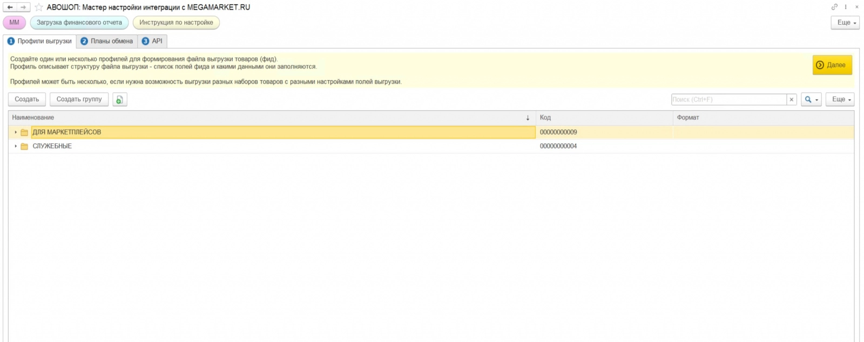Click the get-link chain icon
Viewport: 864px width, 342px height.
(x=834, y=7)
